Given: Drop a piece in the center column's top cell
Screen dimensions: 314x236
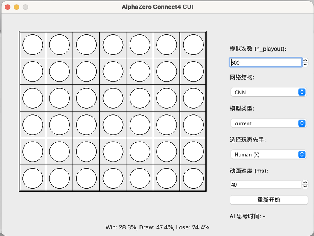Looking at the screenshot, I should click(113, 45).
